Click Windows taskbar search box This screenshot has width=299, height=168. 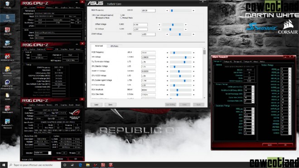coord(34,165)
